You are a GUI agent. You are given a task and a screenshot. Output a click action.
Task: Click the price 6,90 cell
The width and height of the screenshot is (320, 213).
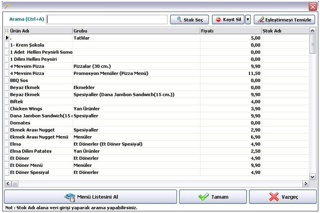pos(231,137)
